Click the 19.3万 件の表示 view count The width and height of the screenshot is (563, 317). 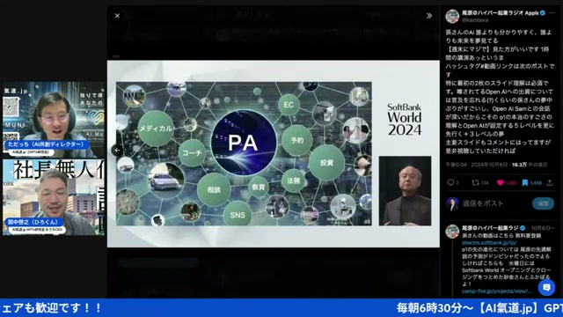[x=530, y=165]
